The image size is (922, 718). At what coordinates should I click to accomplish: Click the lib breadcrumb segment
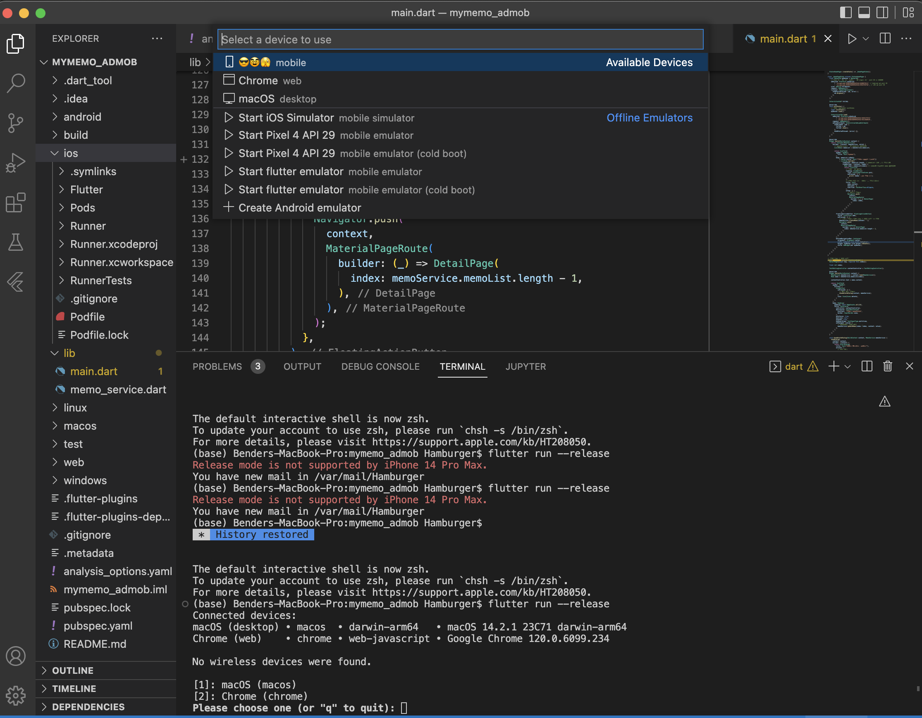[195, 62]
